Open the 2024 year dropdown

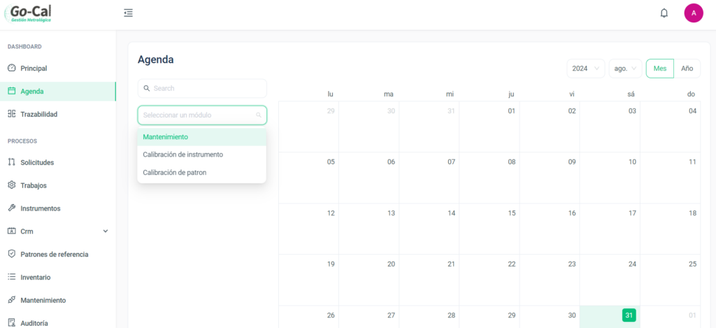(x=585, y=69)
